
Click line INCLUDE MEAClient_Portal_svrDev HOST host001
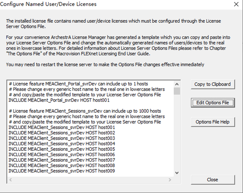click(59, 100)
